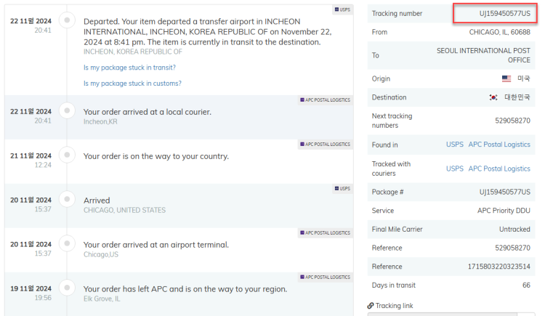
Task: Click the next tracking number 529058270
Action: click(x=513, y=121)
